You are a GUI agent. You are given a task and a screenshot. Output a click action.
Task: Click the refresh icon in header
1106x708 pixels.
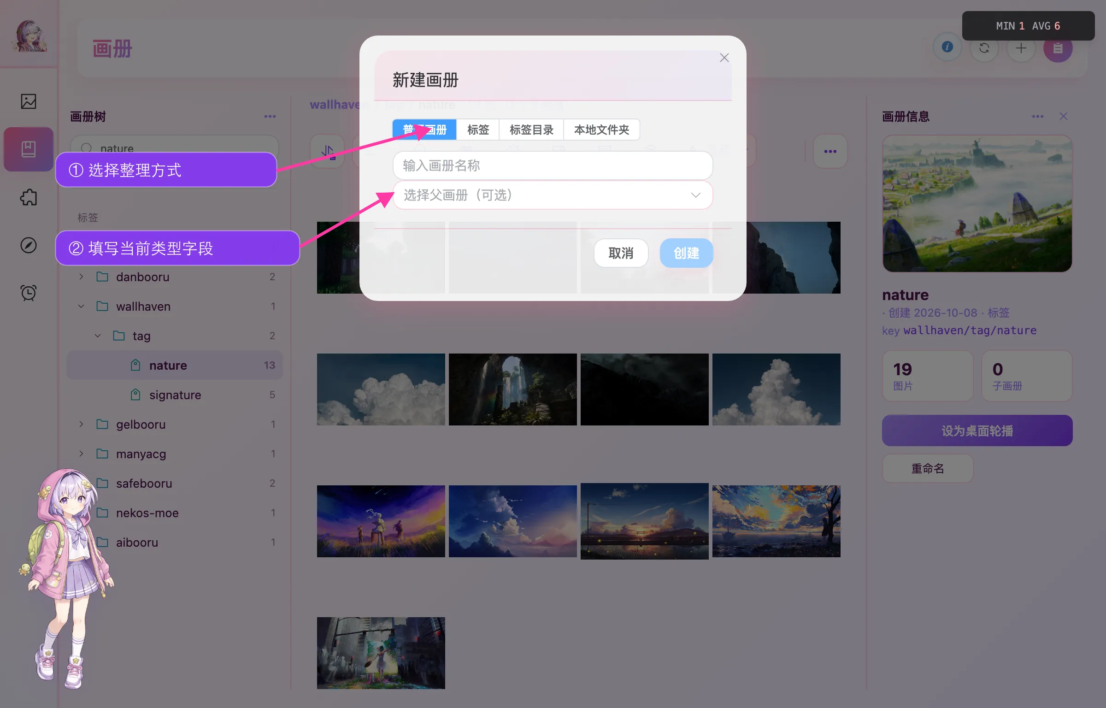click(x=984, y=48)
